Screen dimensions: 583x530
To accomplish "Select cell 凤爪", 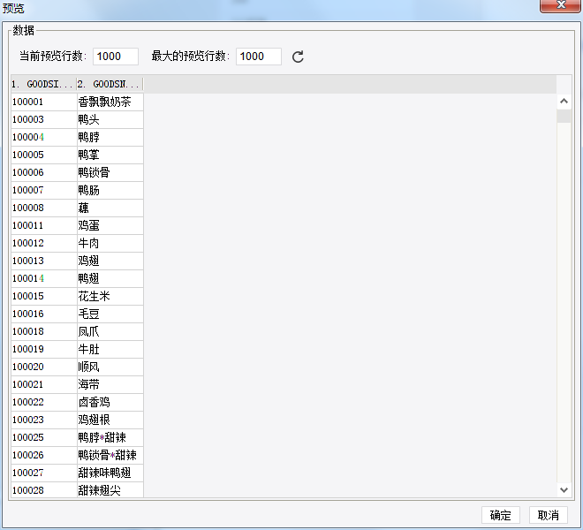I will tap(110, 331).
